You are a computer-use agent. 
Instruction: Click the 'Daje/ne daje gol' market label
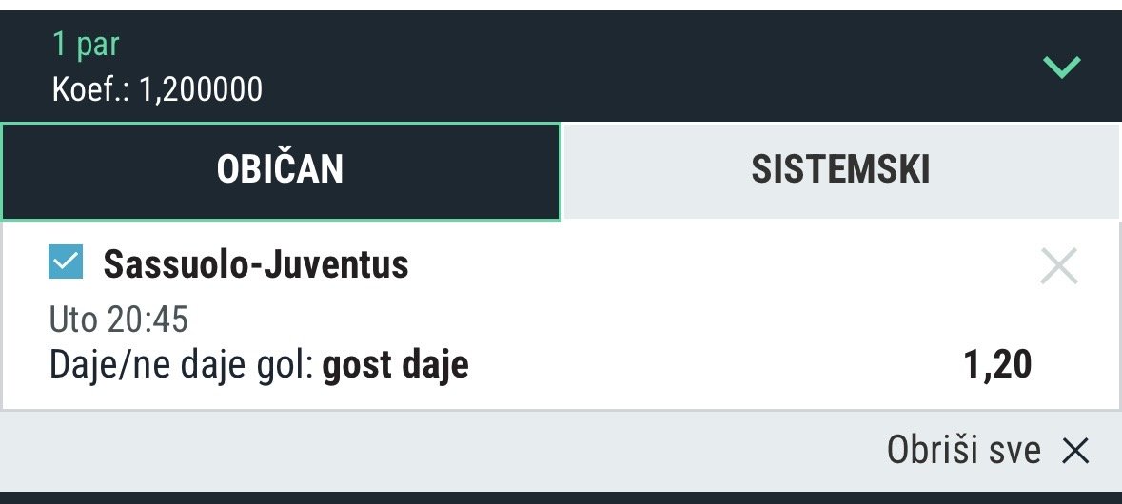point(181,365)
